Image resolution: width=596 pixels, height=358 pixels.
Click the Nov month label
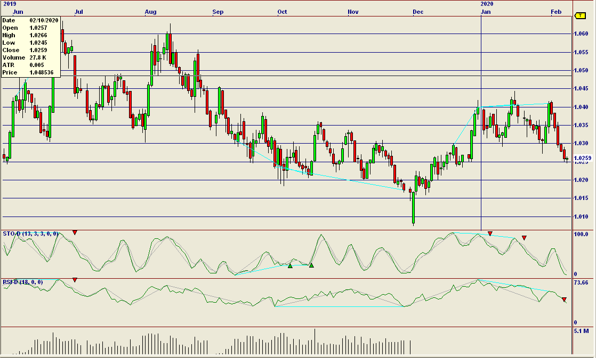click(353, 12)
